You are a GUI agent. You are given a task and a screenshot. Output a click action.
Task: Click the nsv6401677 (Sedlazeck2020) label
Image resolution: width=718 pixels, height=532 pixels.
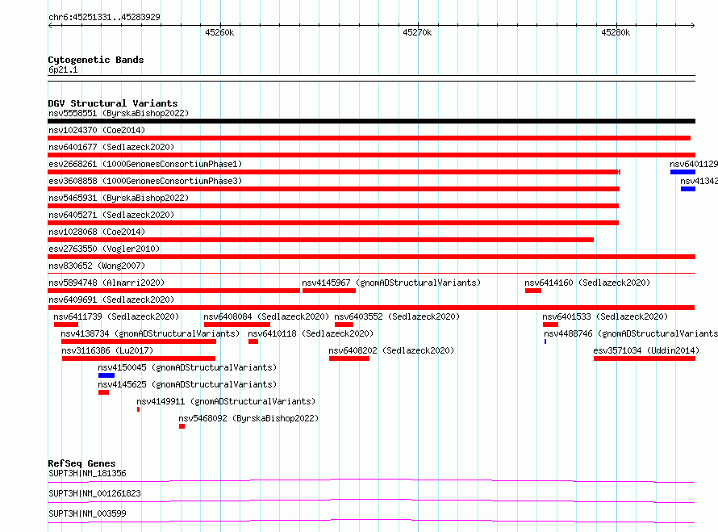111,147
